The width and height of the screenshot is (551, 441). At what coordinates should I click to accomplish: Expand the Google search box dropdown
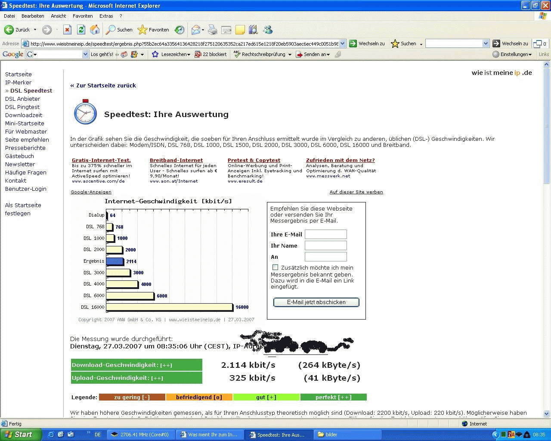(x=85, y=54)
